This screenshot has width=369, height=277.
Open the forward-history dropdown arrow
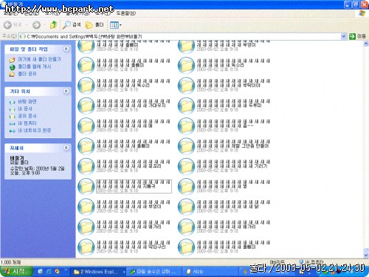[44, 25]
